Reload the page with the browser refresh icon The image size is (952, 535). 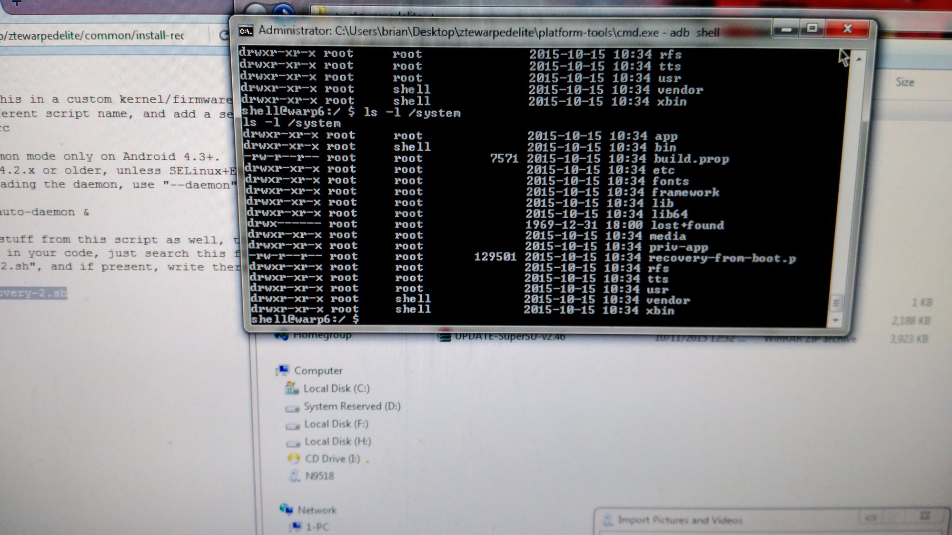(x=223, y=35)
